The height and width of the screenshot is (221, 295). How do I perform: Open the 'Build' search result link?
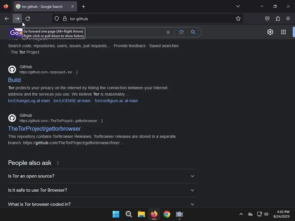tap(14, 80)
